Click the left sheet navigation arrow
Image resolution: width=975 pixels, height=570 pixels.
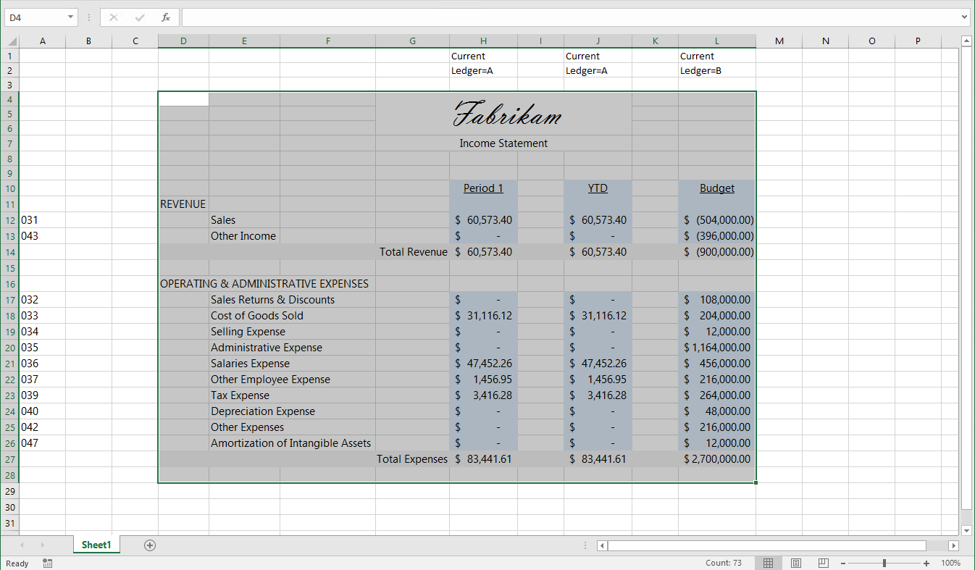[22, 545]
